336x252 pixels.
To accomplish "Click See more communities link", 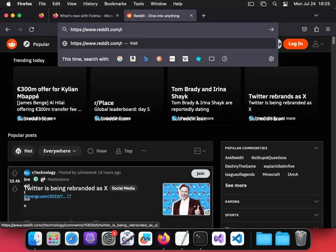I will click(x=236, y=185).
